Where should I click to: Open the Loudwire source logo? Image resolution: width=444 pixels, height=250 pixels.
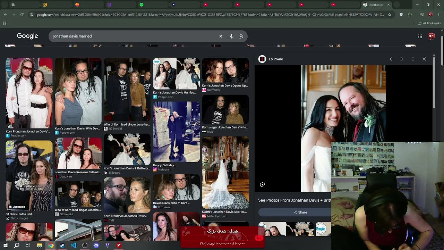coord(262,59)
